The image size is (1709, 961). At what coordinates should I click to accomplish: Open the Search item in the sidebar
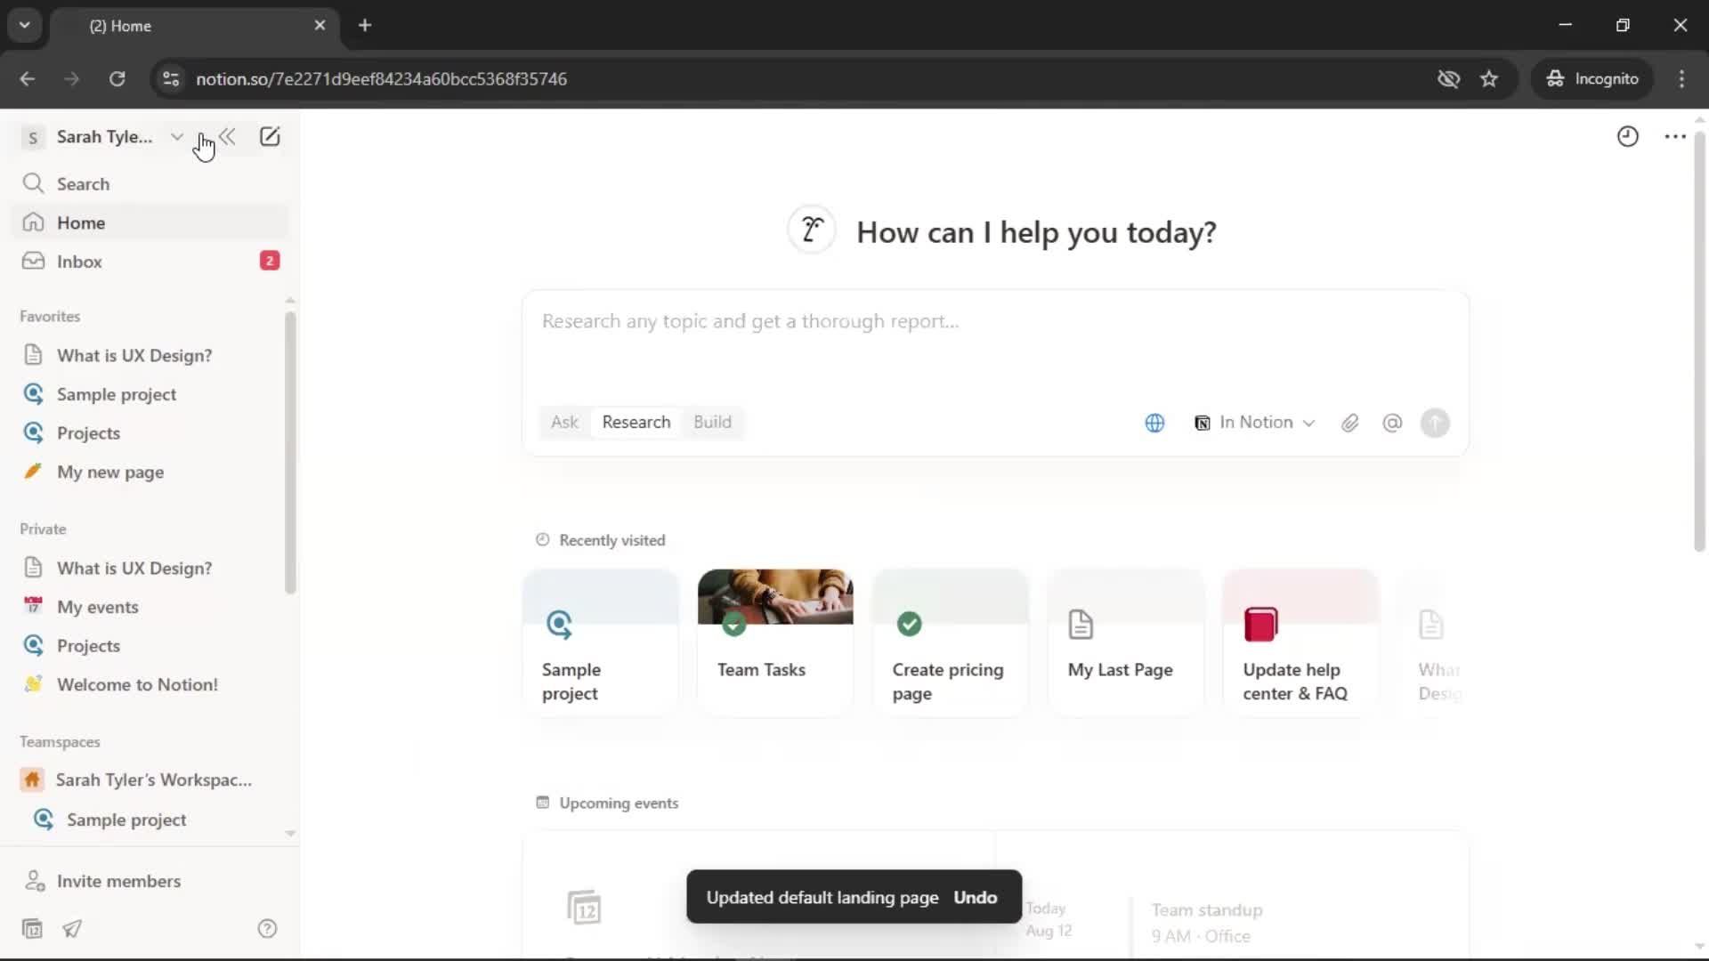pyautogui.click(x=150, y=184)
